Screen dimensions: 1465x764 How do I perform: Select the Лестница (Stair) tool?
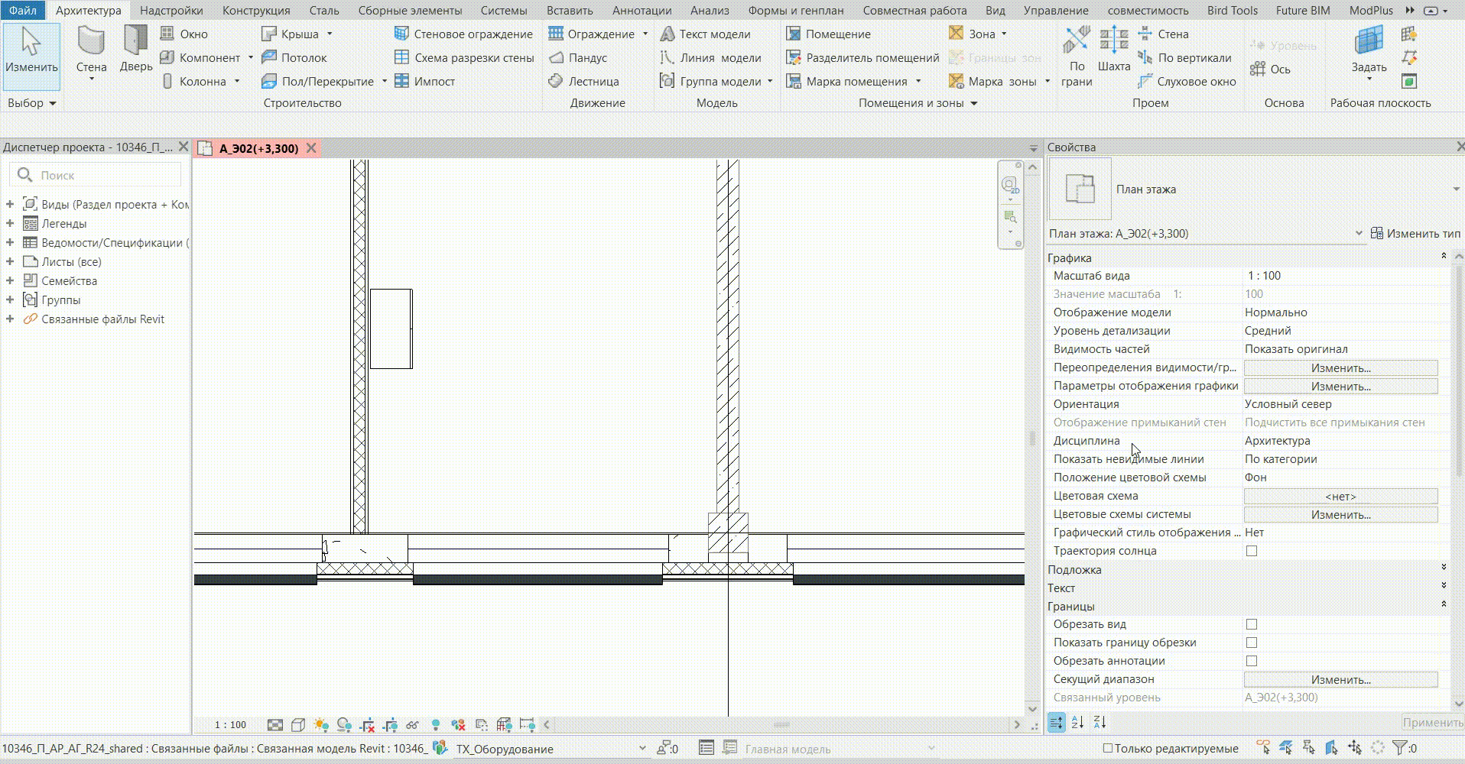click(x=584, y=81)
